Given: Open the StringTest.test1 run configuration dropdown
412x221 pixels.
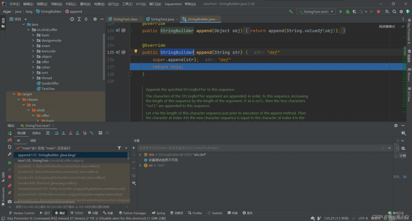Looking at the screenshot, I should 316,11.
